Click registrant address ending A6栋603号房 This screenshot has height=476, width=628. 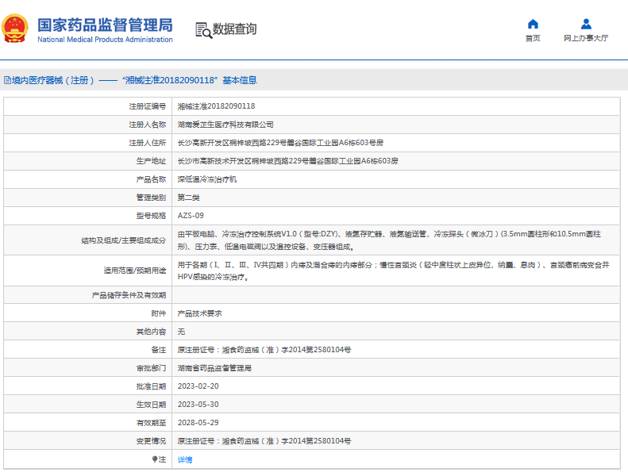(280, 143)
